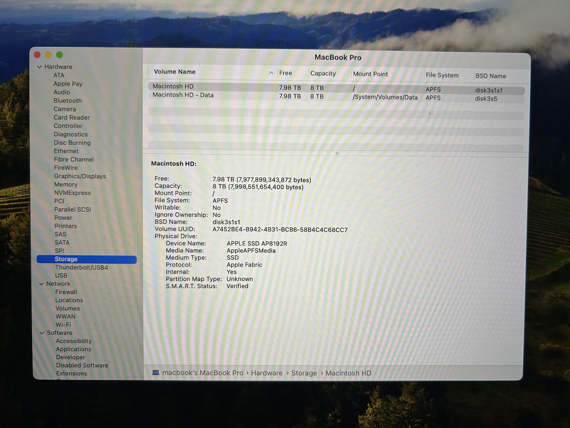The height and width of the screenshot is (428, 570).
Task: Select Card Reader item
Action: coord(72,117)
